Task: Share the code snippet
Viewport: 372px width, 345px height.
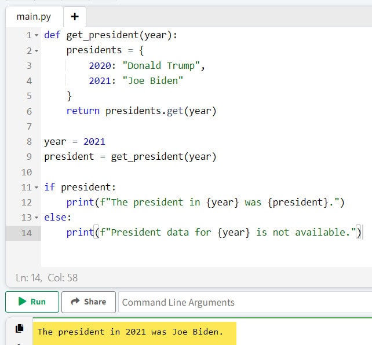Action: (x=89, y=302)
